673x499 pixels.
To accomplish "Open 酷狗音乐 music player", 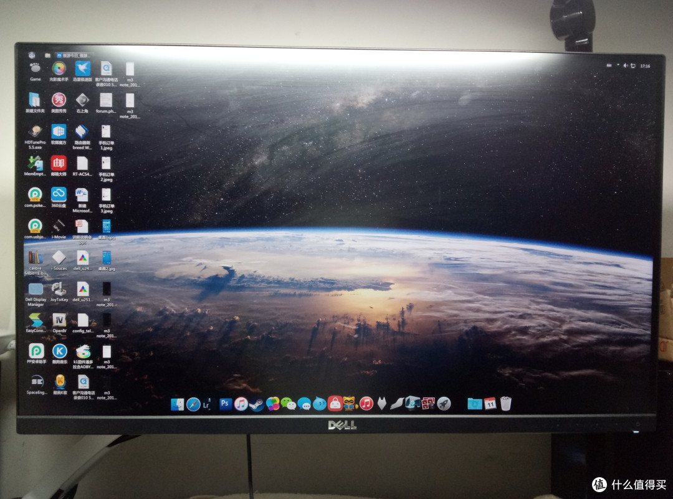I will 60,354.
